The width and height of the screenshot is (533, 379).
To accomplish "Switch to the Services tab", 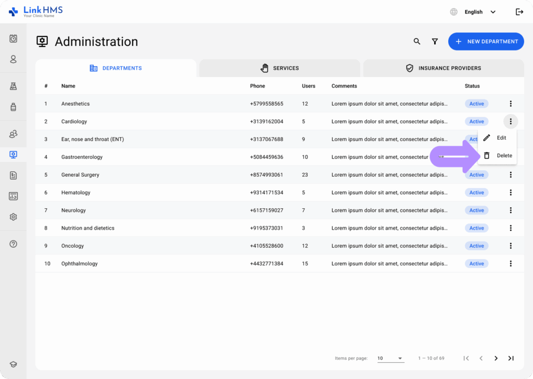I will [x=280, y=68].
